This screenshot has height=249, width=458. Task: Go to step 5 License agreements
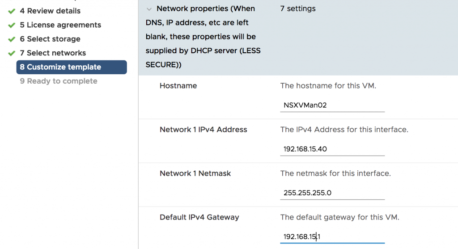tap(60, 25)
